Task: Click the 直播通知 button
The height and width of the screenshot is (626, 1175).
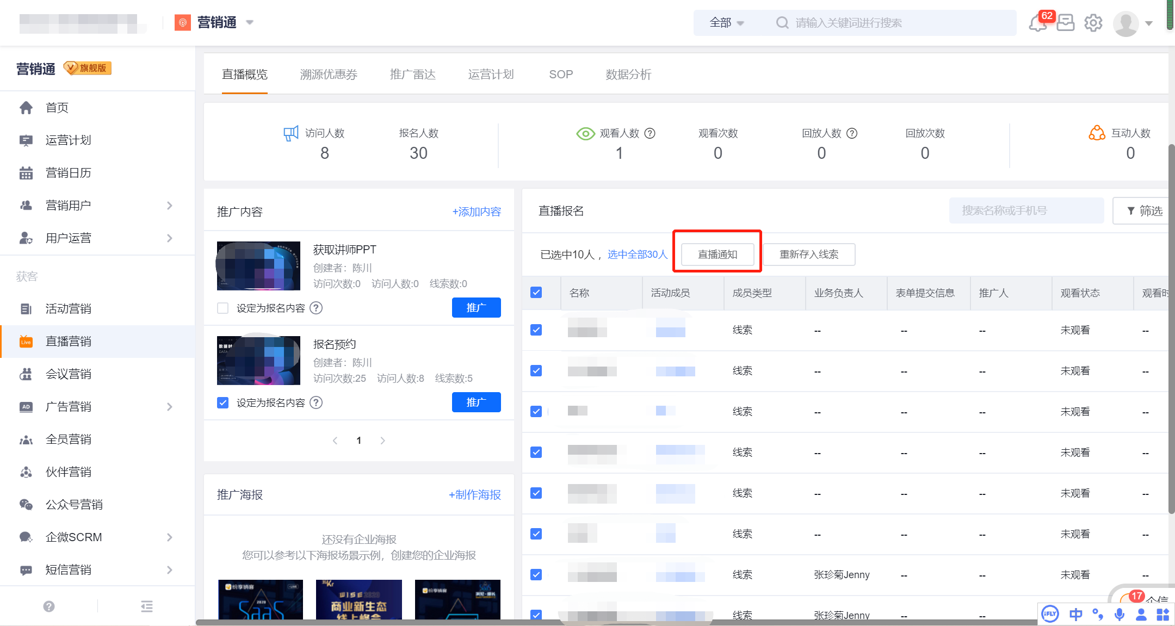Action: (x=718, y=255)
